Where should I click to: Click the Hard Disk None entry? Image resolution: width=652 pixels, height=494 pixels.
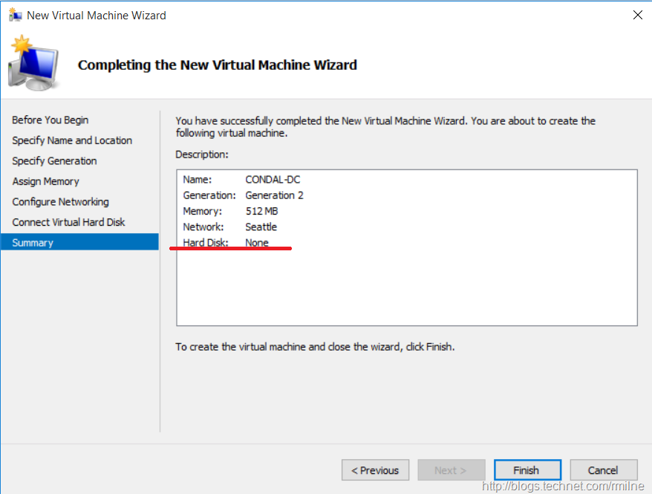coord(257,243)
